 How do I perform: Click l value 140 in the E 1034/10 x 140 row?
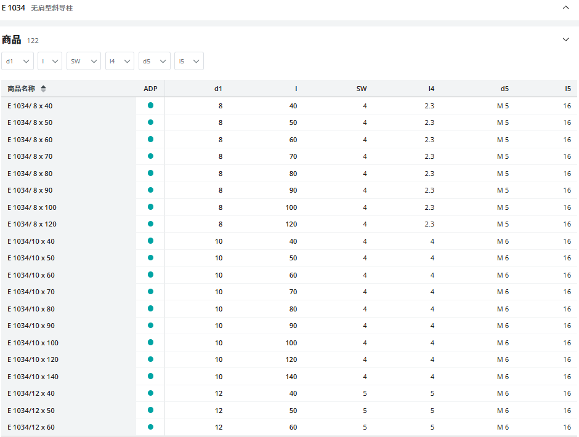tap(291, 377)
